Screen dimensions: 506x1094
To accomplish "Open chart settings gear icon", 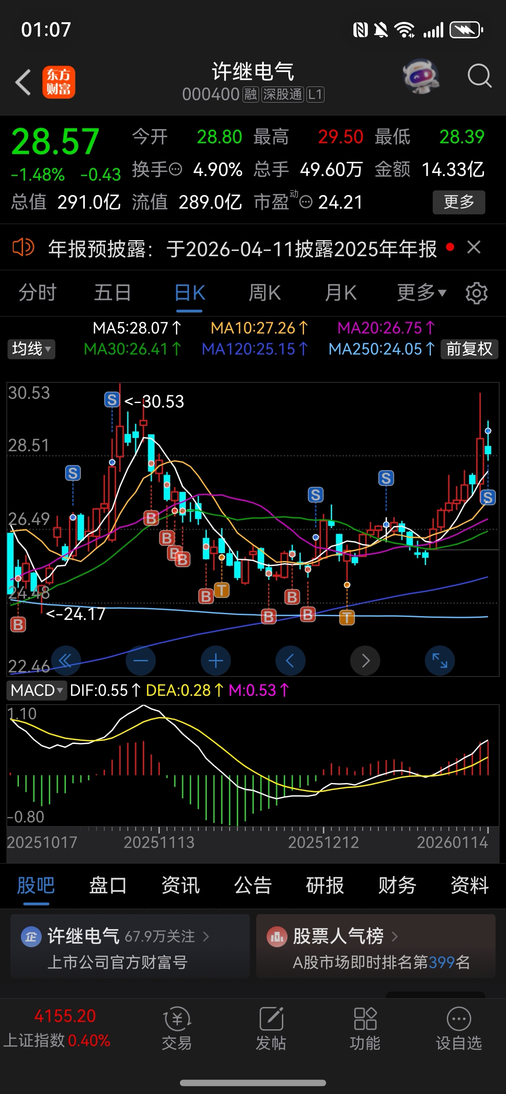I will coord(476,293).
